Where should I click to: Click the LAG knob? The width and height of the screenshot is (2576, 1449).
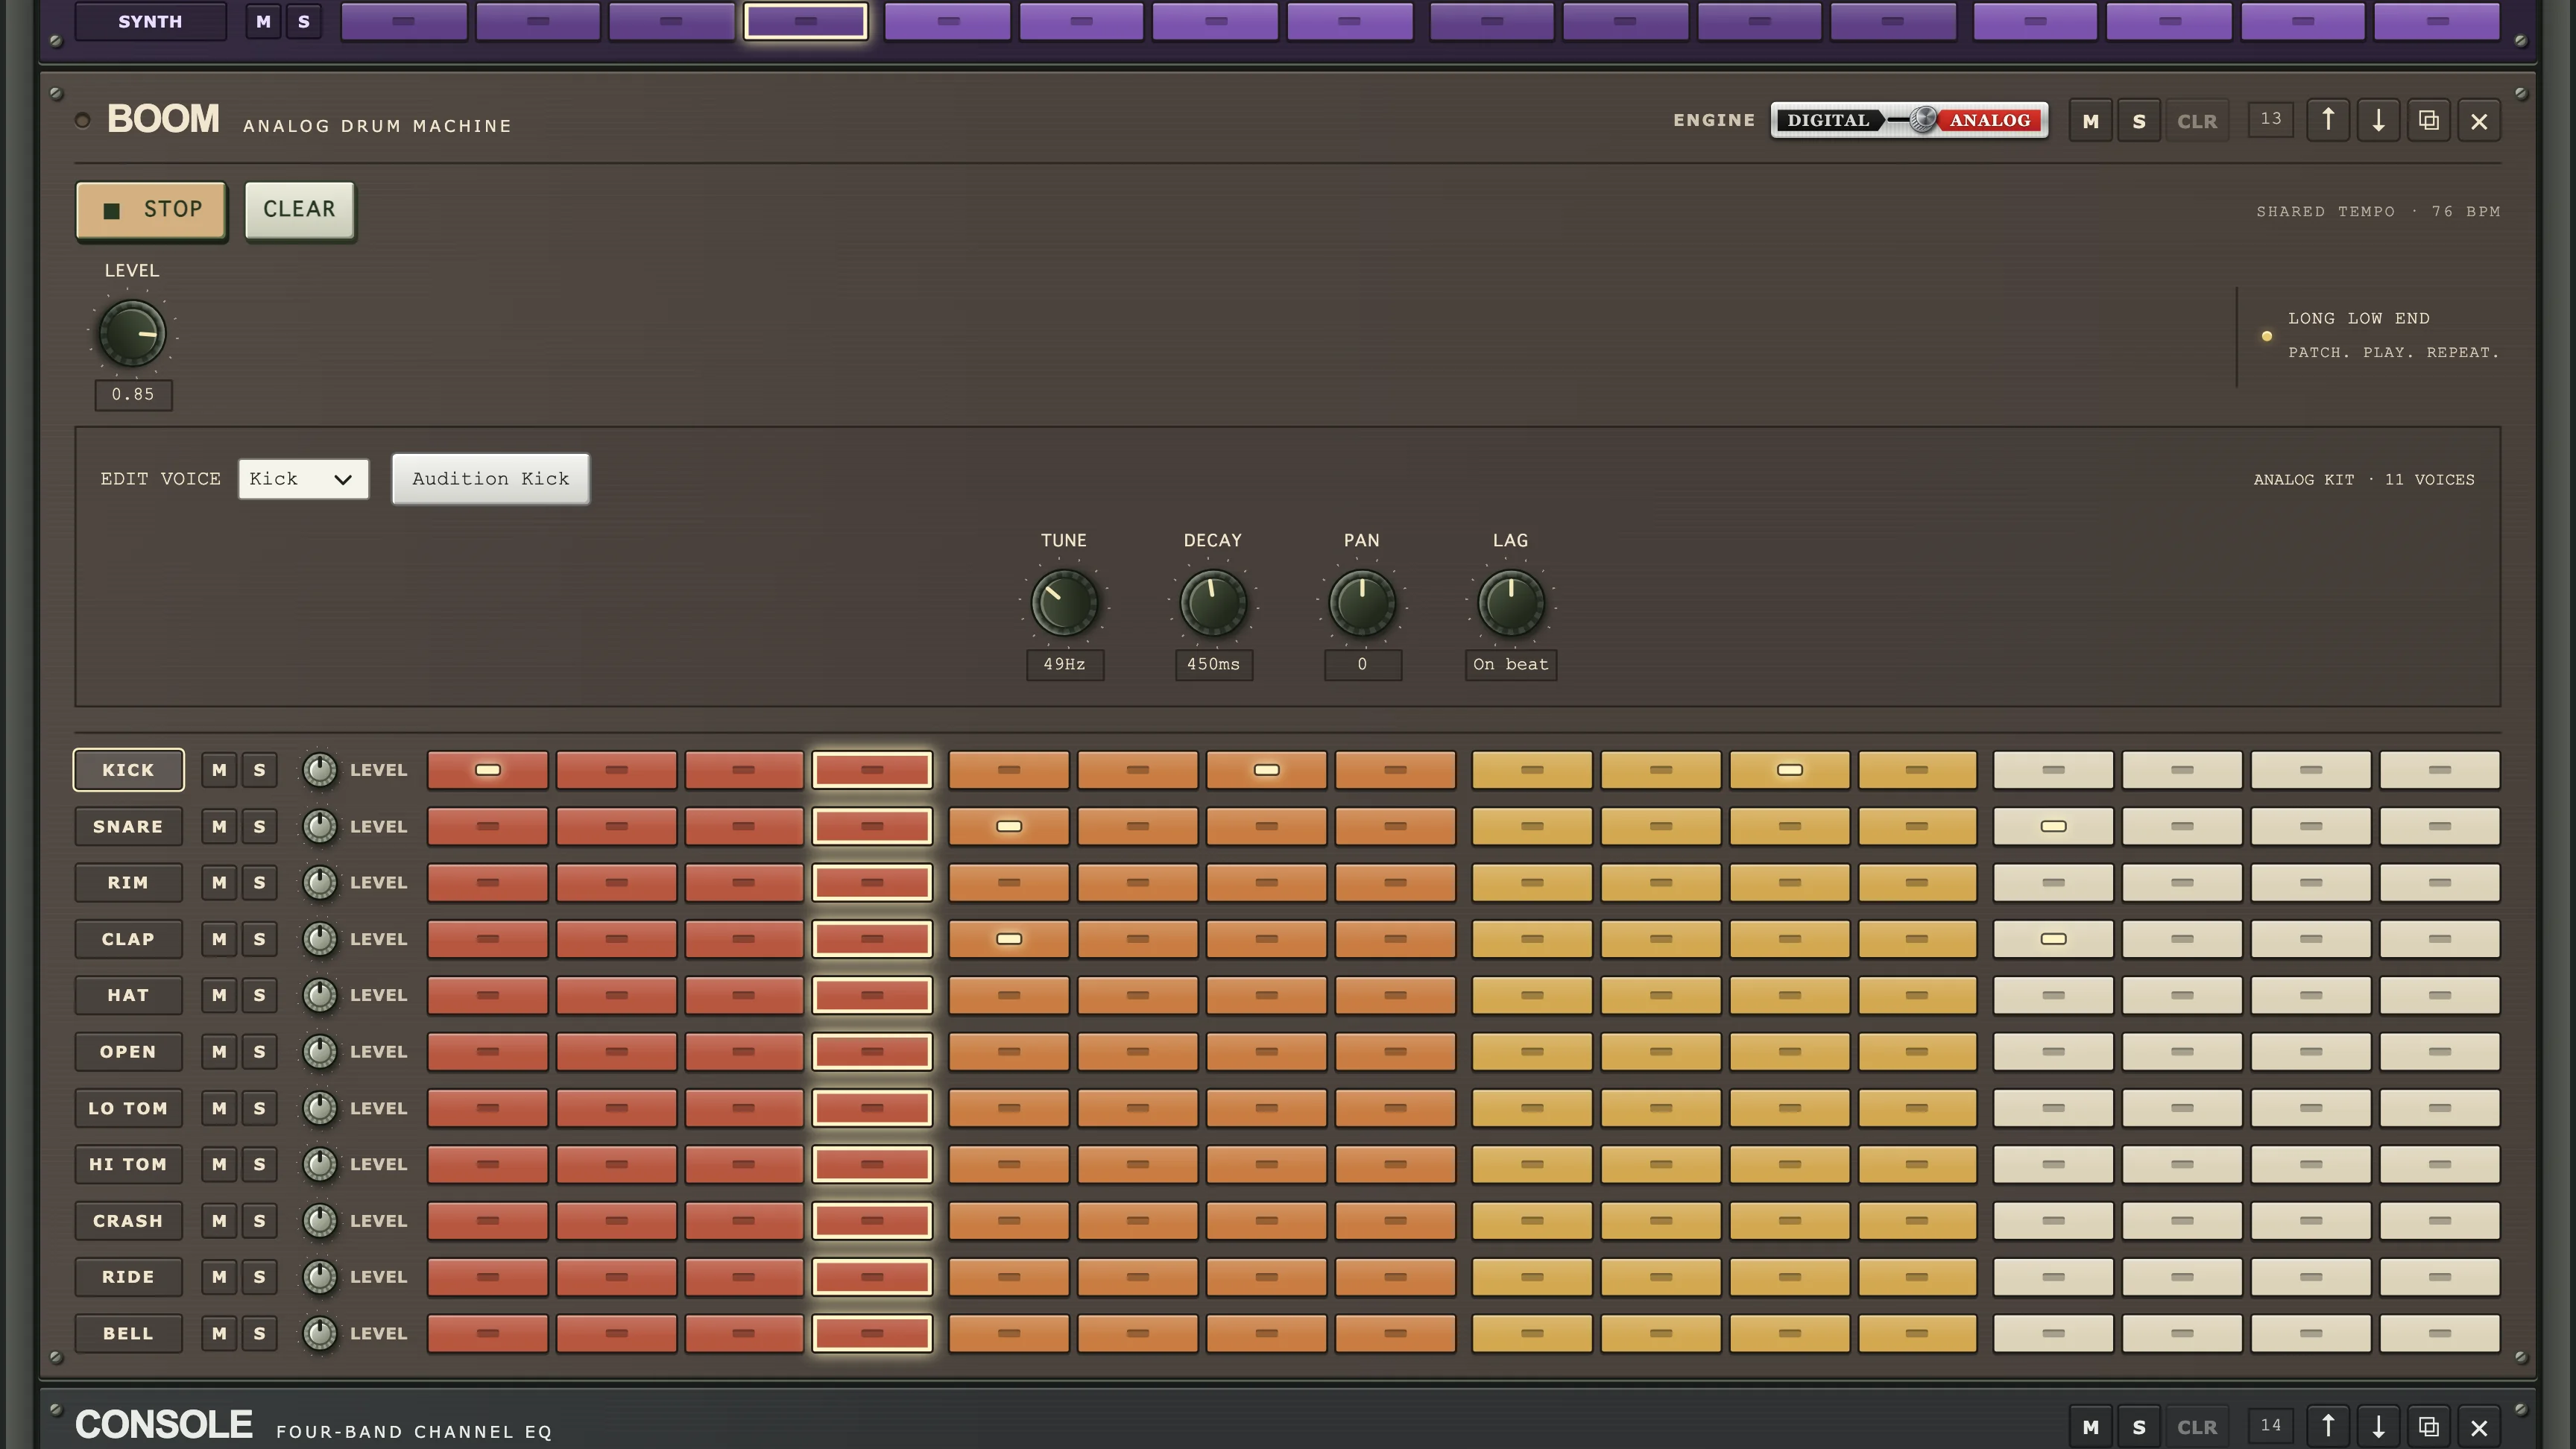1511,603
